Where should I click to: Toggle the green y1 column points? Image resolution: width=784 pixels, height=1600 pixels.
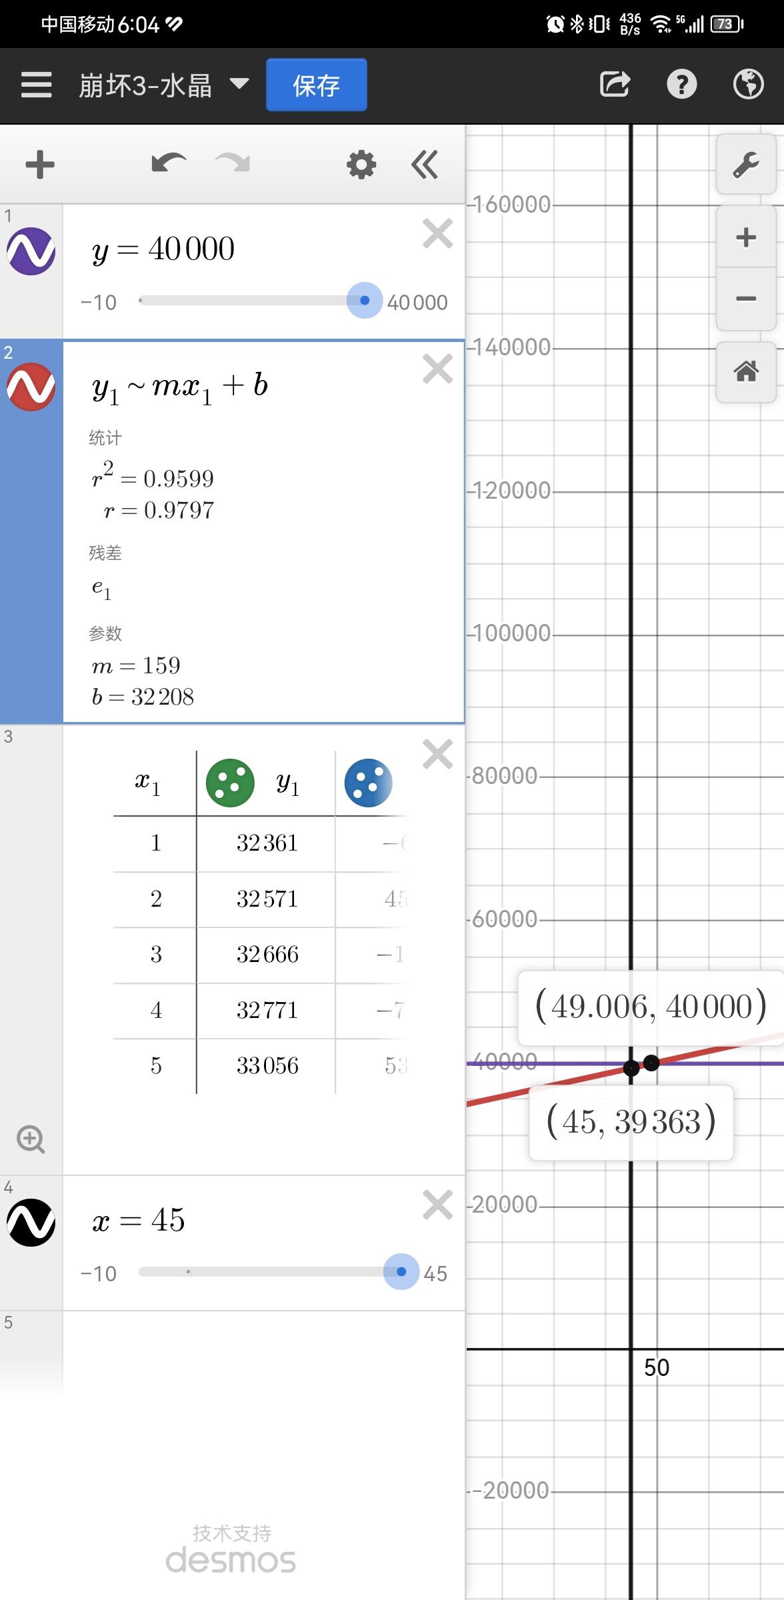(x=230, y=783)
